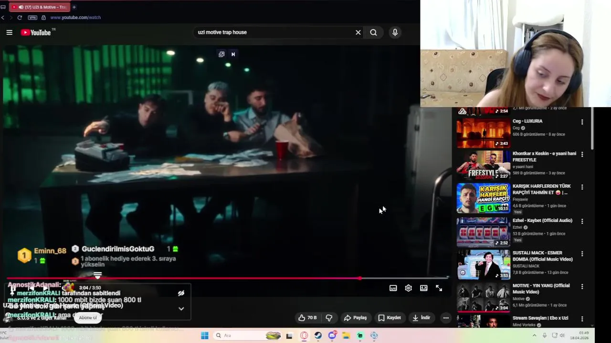
Task: Click the Paylaş share button
Action: pos(356,318)
